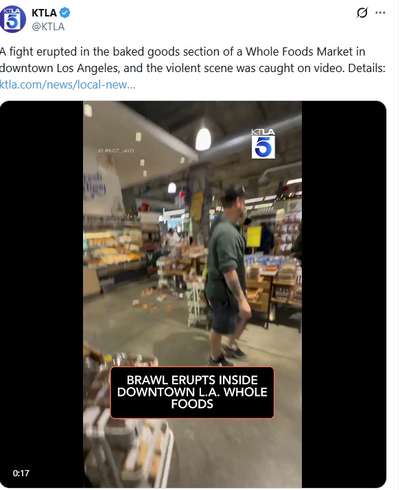Click the tweet text about Whole Foods fight

click(193, 60)
